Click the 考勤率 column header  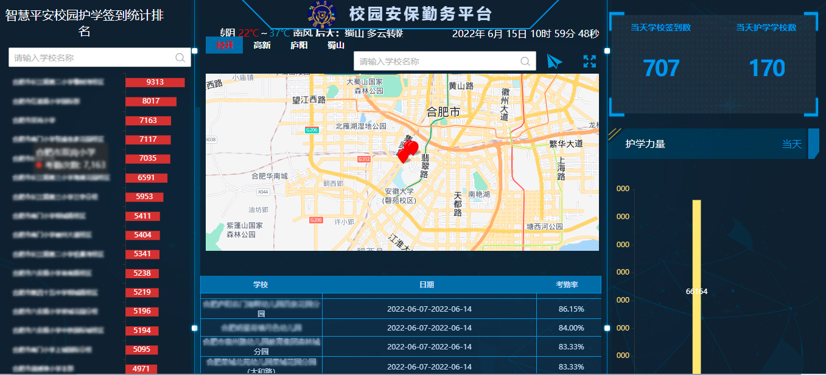567,285
